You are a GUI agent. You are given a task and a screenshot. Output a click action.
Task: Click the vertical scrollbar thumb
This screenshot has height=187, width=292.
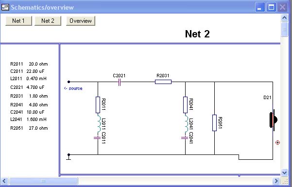pos(284,29)
